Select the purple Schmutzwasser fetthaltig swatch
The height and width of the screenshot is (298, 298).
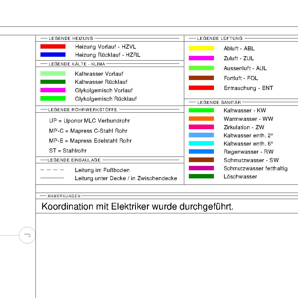(x=201, y=168)
